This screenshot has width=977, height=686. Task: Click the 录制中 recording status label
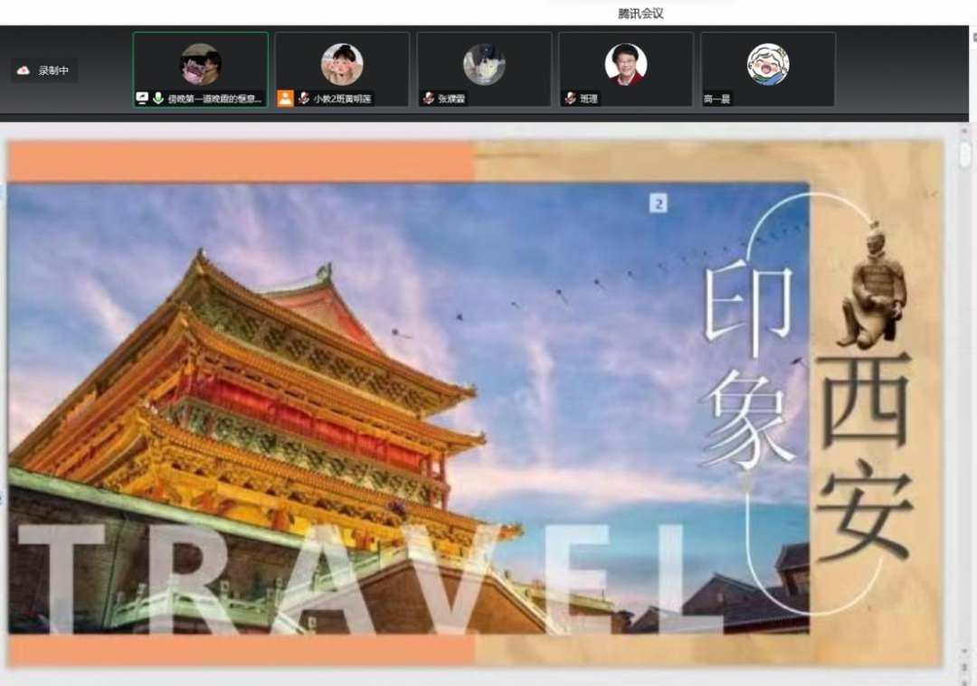click(x=53, y=70)
